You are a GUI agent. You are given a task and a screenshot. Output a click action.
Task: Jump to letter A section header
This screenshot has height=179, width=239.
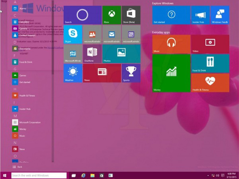click(x=15, y=2)
